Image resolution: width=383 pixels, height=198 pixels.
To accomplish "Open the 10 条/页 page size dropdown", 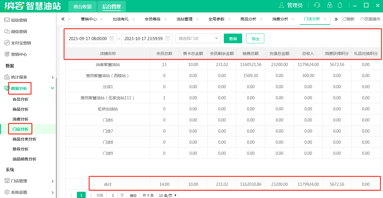I will [168, 195].
